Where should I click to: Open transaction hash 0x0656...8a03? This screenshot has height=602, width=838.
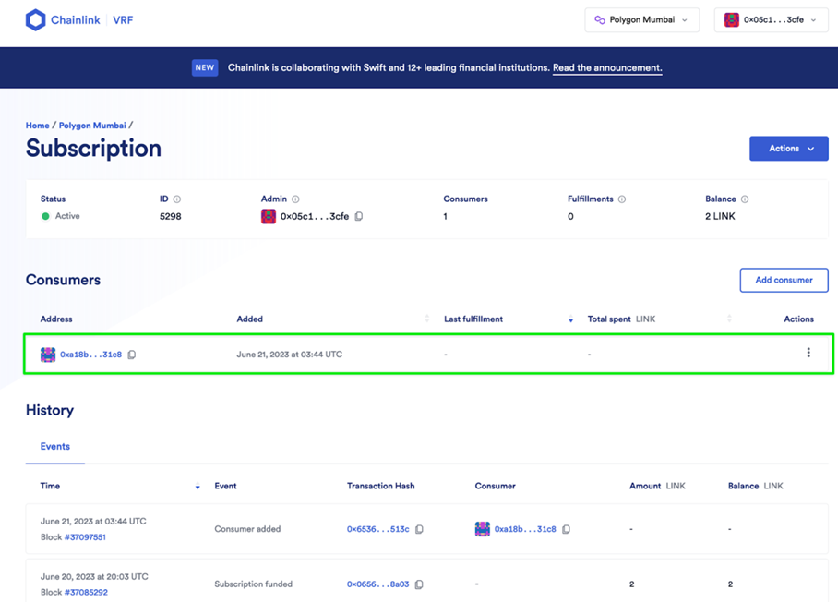coord(377,584)
